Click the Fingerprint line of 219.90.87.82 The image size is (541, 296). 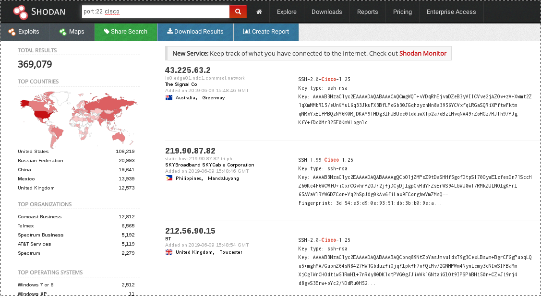370,203
